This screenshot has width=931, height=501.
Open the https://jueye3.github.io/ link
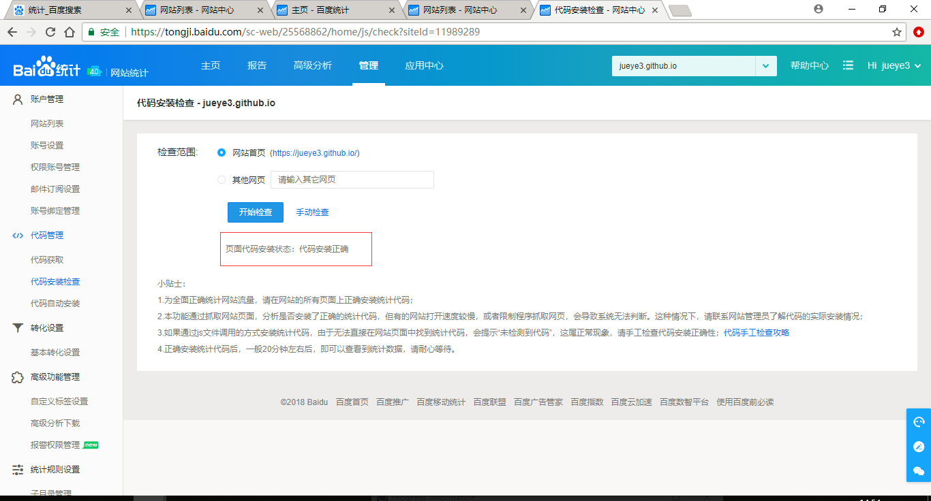coord(315,153)
